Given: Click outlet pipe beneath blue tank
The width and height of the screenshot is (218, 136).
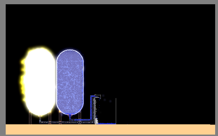Looking at the screenshot, I should (x=70, y=117).
